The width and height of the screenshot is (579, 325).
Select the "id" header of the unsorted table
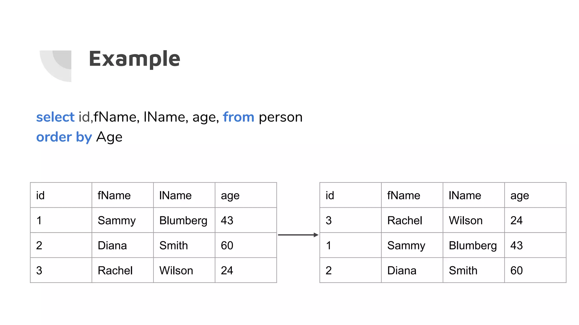point(40,195)
